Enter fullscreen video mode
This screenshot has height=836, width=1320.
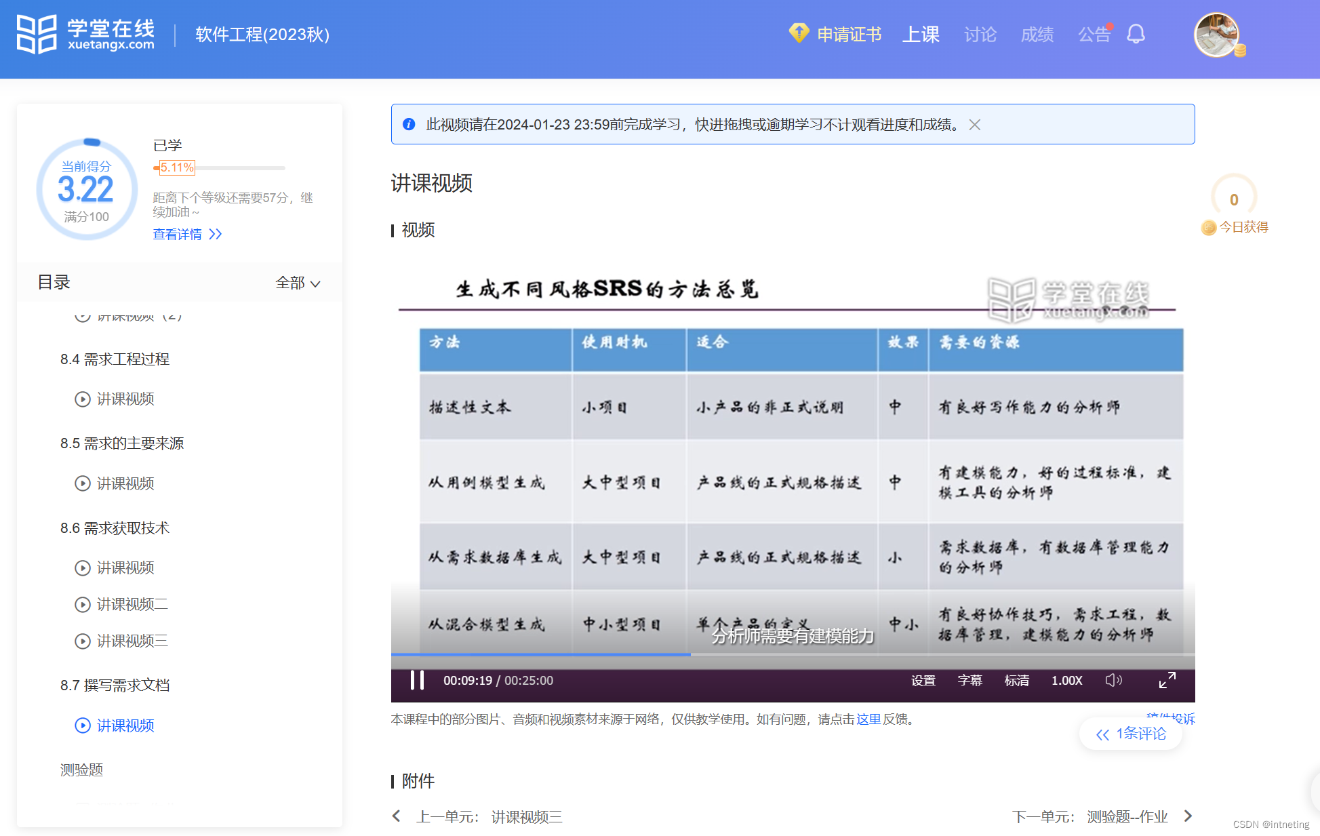pyautogui.click(x=1167, y=680)
